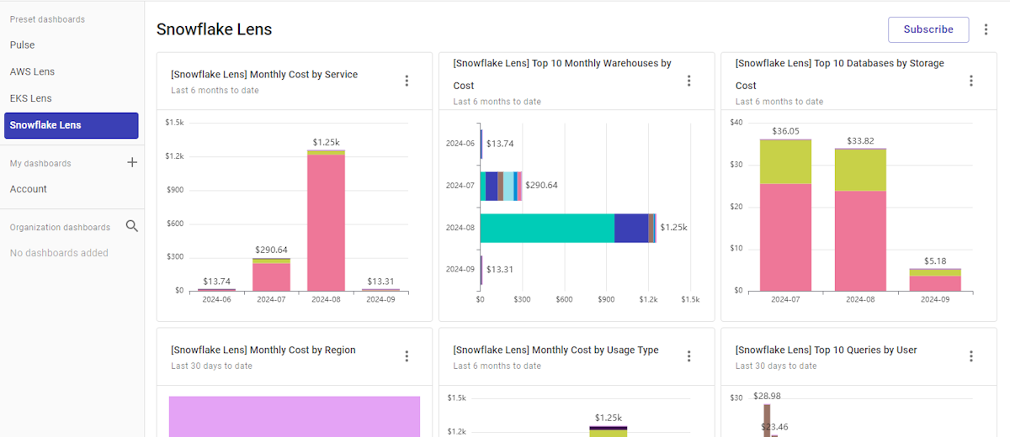Open options menu for Monthly Cost by Service
Viewport: 1010px width, 437px height.
[407, 81]
